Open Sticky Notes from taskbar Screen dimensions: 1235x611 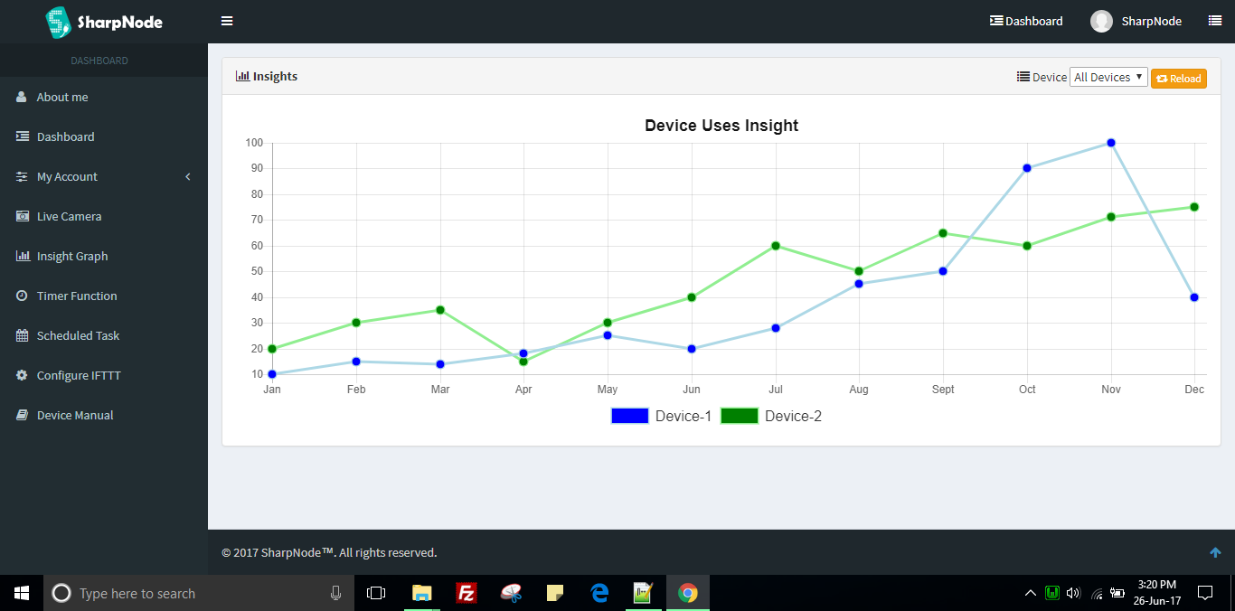555,593
